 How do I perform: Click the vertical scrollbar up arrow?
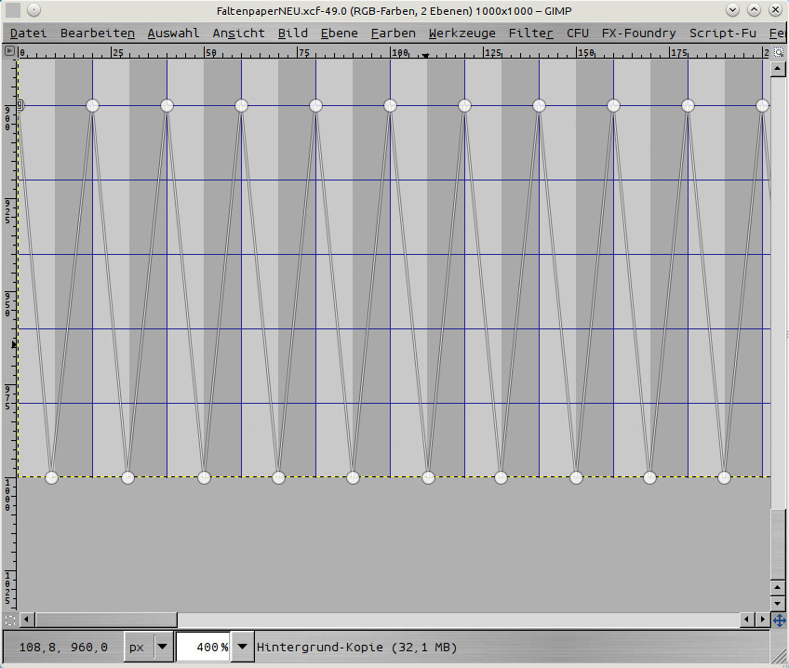tap(778, 69)
